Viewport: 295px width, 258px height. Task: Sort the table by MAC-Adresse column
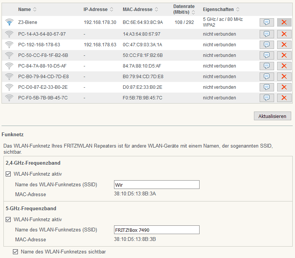[140, 9]
